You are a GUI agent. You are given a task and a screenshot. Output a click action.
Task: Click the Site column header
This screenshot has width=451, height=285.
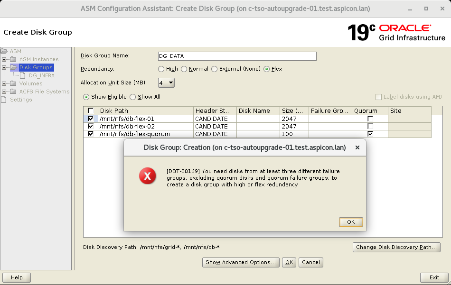pyautogui.click(x=410, y=110)
